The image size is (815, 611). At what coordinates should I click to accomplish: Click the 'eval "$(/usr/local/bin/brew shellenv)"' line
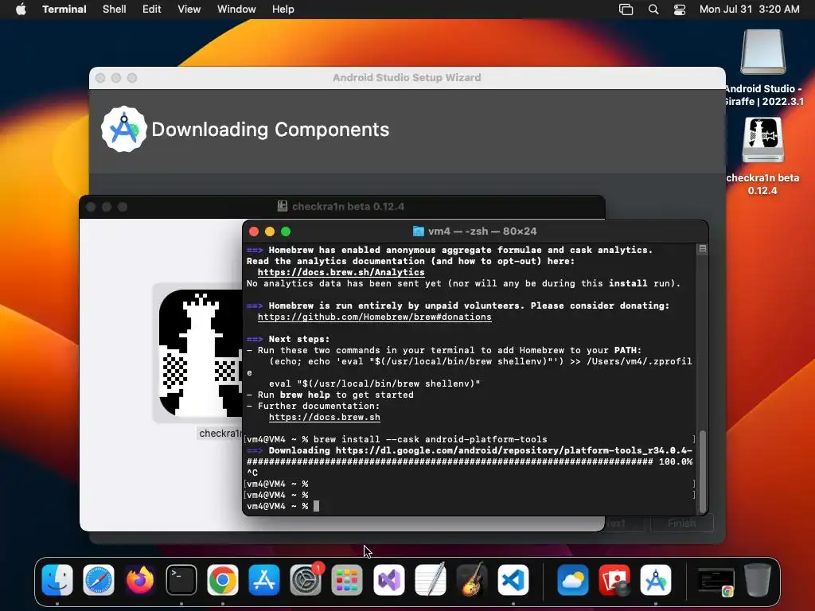coord(374,384)
